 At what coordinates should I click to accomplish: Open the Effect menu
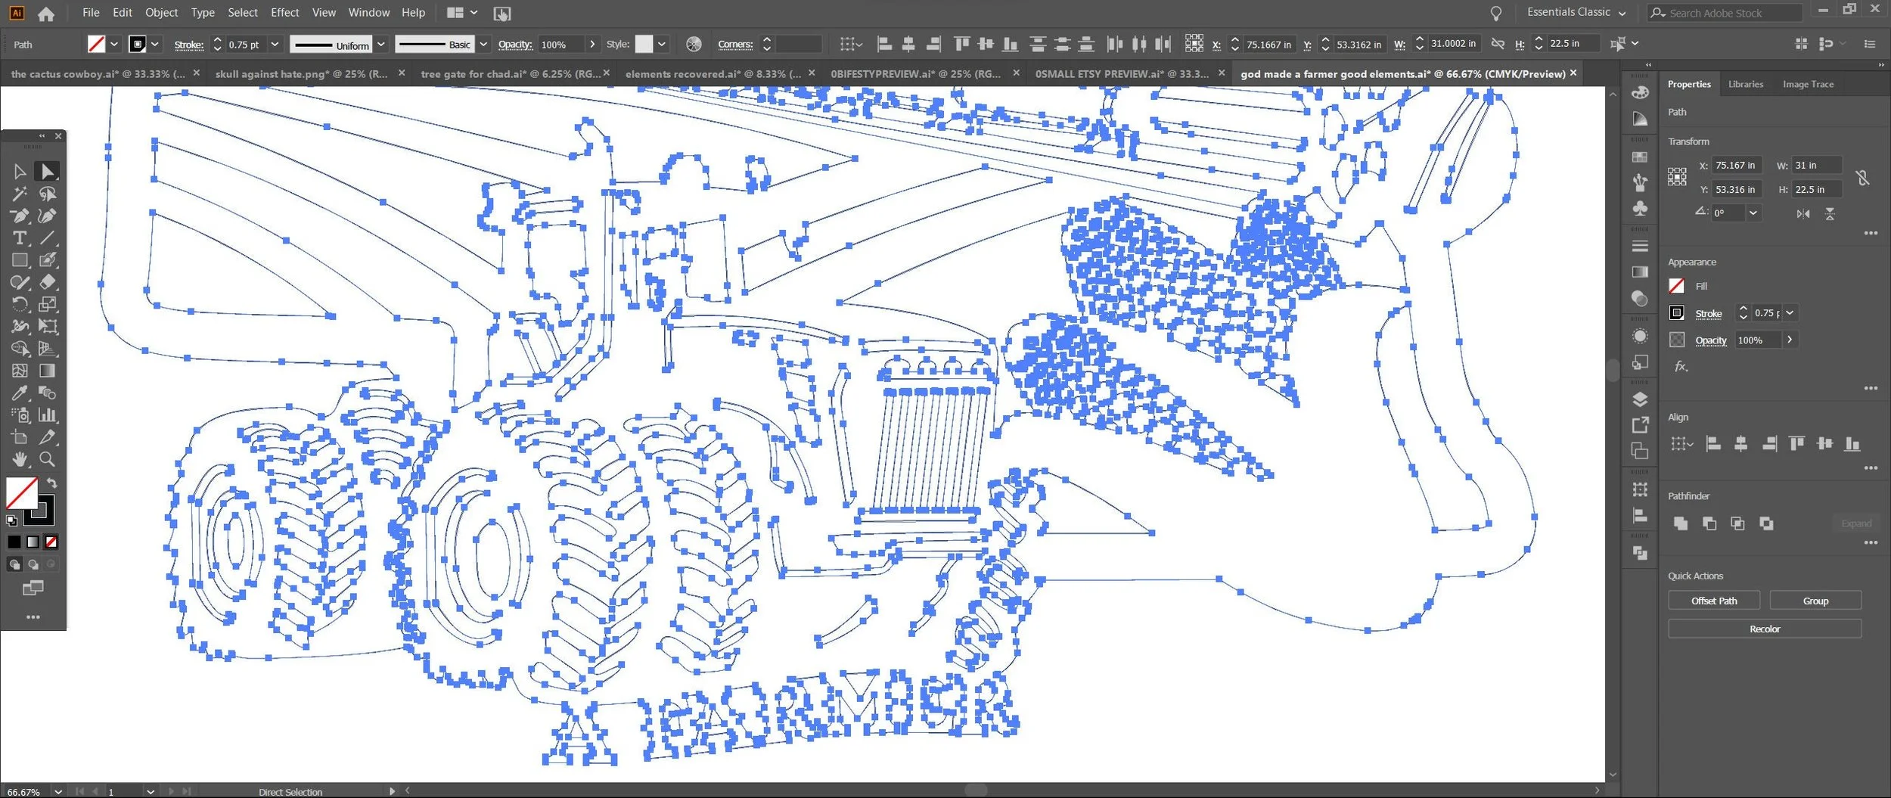click(x=284, y=12)
